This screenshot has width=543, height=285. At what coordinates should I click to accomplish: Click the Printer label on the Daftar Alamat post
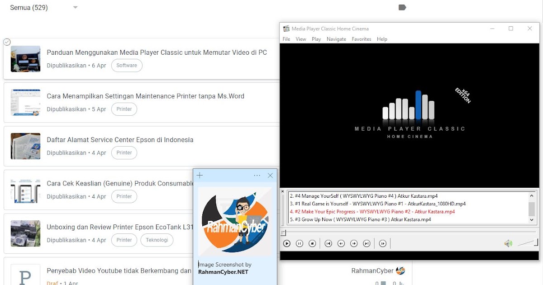(x=124, y=153)
